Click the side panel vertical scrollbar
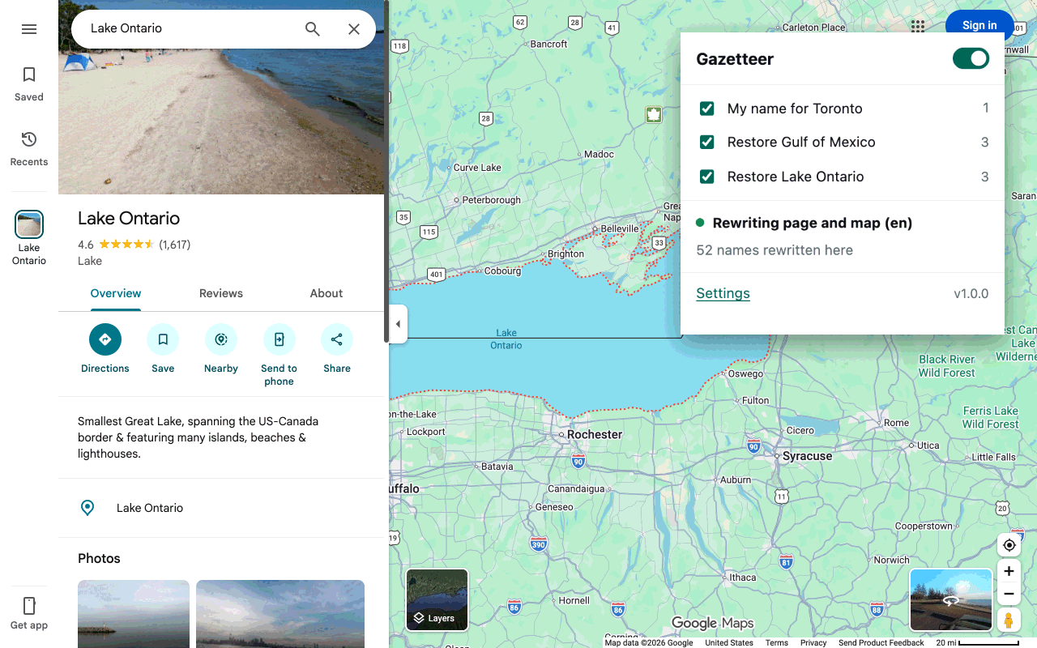The image size is (1037, 648). point(386,172)
